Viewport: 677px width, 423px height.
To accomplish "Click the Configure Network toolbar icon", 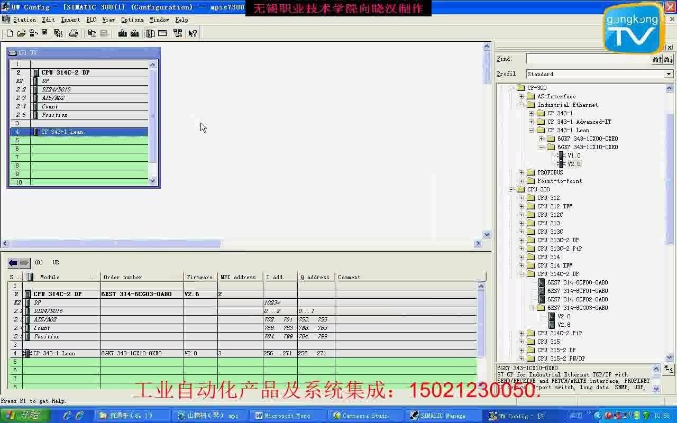I will coord(178,33).
